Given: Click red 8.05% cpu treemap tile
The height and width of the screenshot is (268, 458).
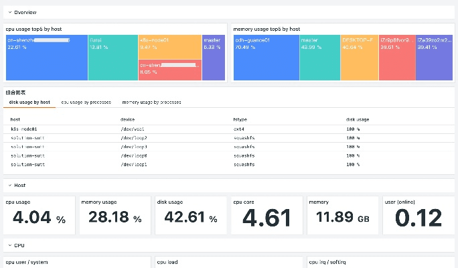Looking at the screenshot, I should 169,70.
